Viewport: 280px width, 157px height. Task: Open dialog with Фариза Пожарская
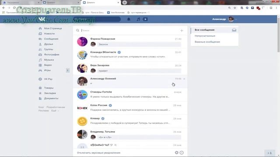click(x=130, y=42)
